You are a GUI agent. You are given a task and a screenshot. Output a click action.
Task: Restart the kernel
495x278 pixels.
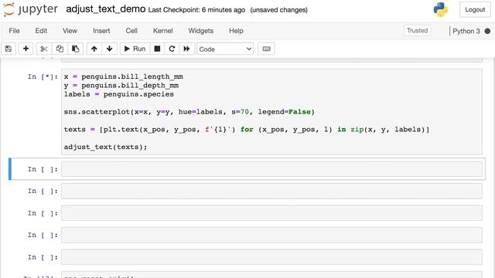click(x=172, y=49)
